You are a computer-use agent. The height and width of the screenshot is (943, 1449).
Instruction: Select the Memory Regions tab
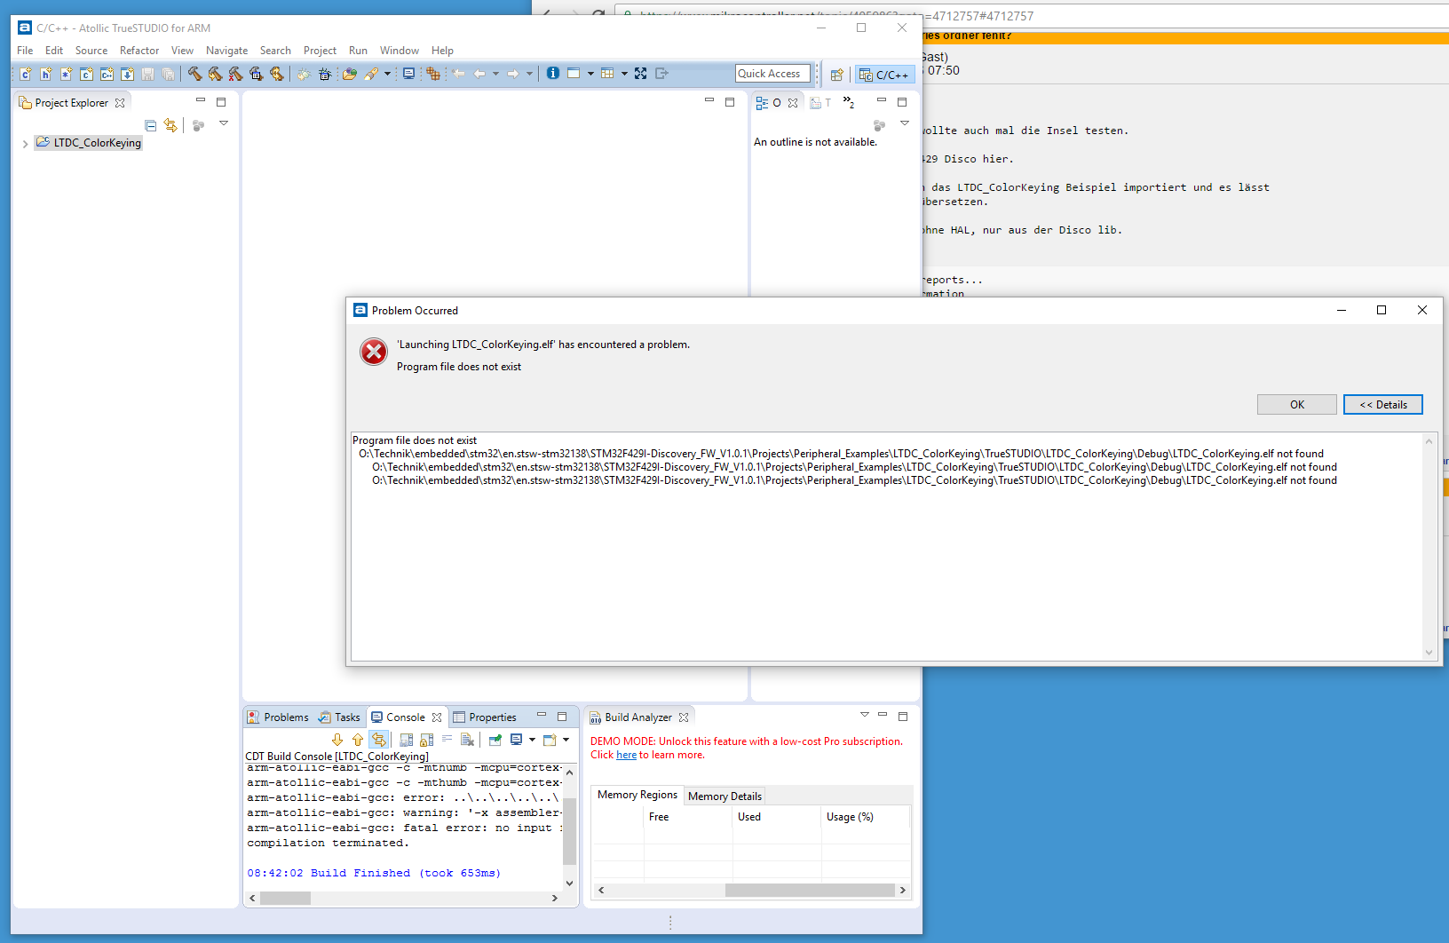point(637,795)
